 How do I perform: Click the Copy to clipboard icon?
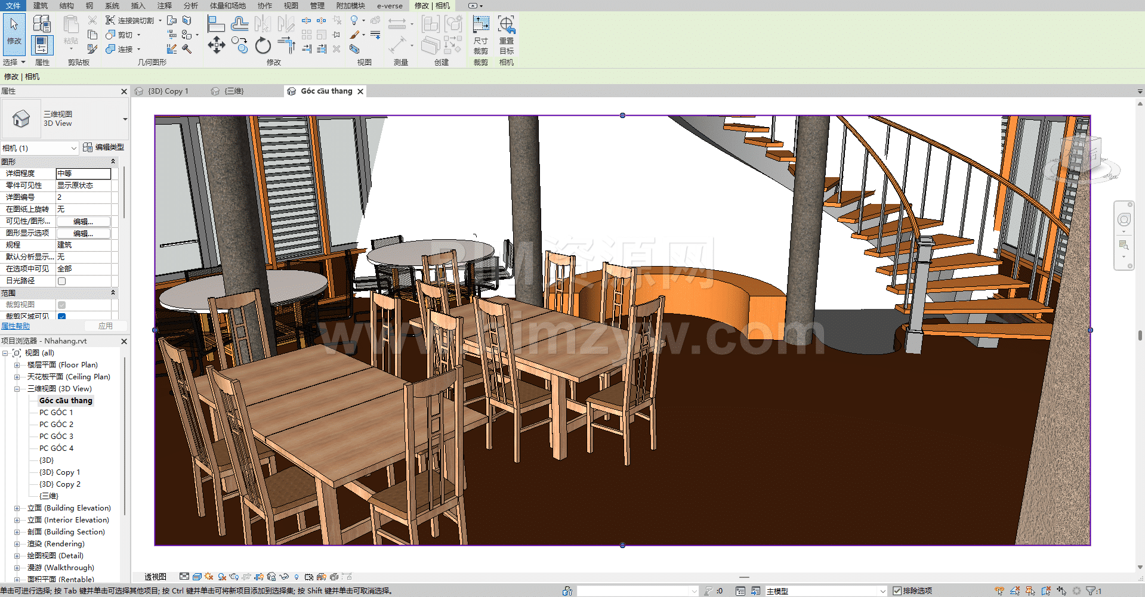[92, 35]
